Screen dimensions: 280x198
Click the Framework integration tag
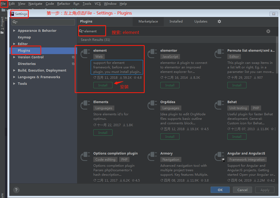247,160
